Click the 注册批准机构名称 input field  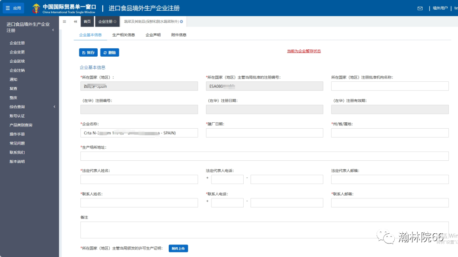[x=390, y=86]
